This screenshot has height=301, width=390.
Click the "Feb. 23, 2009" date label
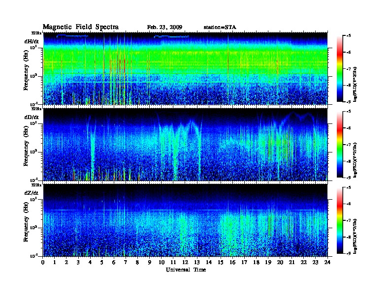[x=164, y=28]
